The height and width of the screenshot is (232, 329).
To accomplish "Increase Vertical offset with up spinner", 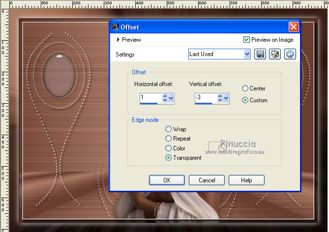I will [x=220, y=96].
